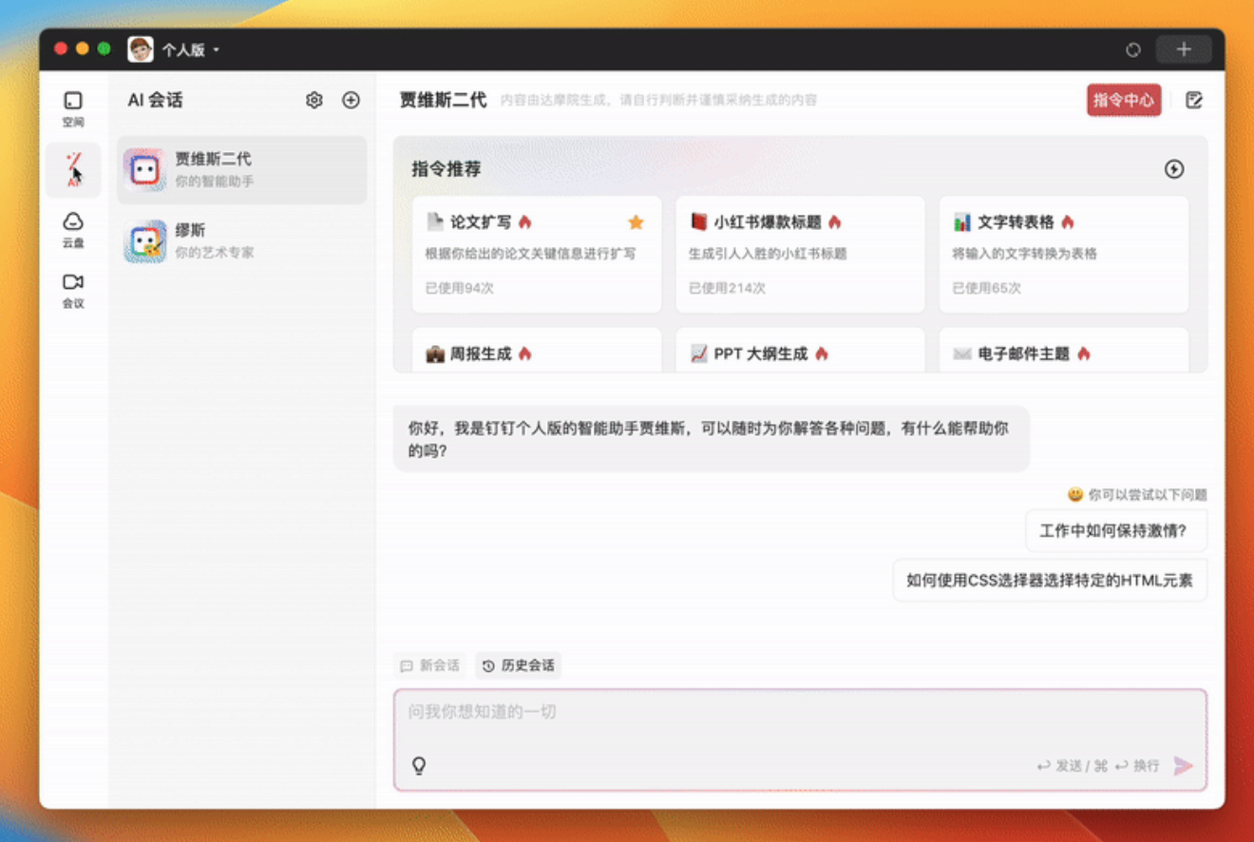Image resolution: width=1254 pixels, height=842 pixels.
Task: Switch to the 历史会话 tab
Action: (x=519, y=665)
